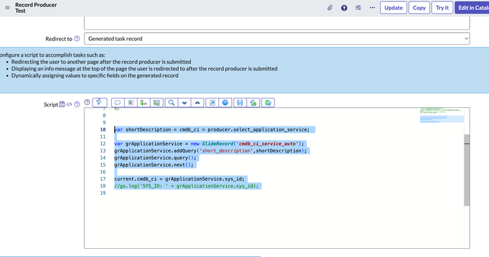This screenshot has height=257, width=489.
Task: Click the Update button
Action: 394,8
